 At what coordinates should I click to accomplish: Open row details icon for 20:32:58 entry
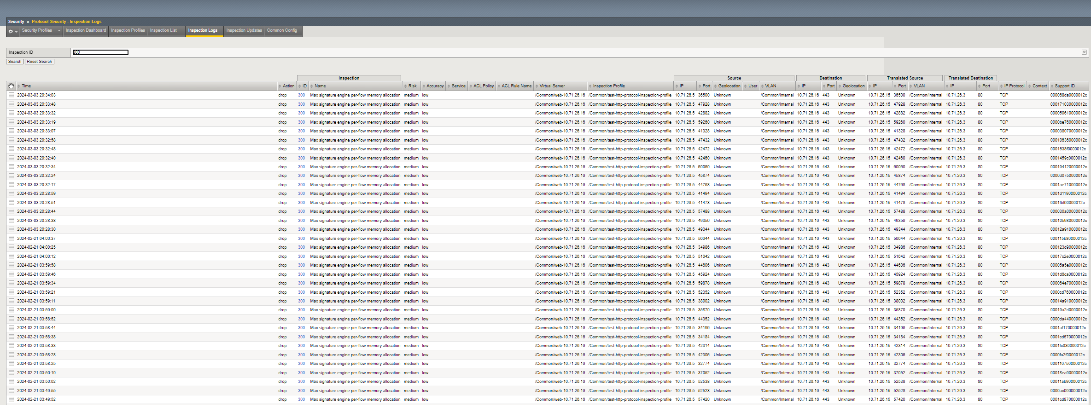11,140
